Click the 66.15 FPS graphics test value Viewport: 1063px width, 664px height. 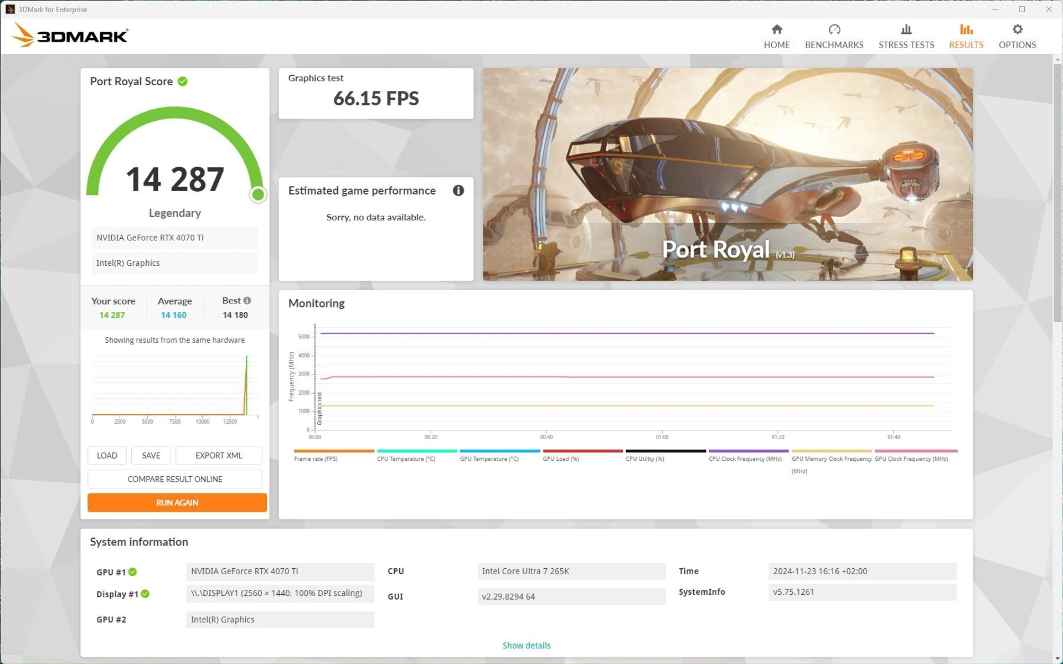(376, 99)
